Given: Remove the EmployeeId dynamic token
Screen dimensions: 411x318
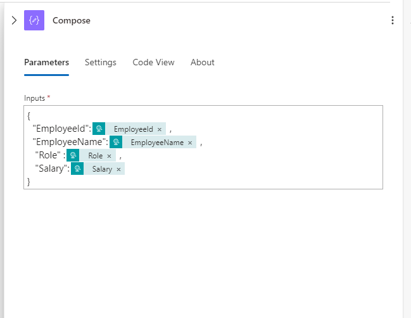Looking at the screenshot, I should [x=160, y=129].
